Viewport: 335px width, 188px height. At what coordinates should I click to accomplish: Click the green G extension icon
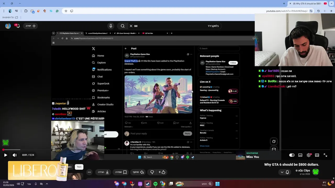[57, 11]
